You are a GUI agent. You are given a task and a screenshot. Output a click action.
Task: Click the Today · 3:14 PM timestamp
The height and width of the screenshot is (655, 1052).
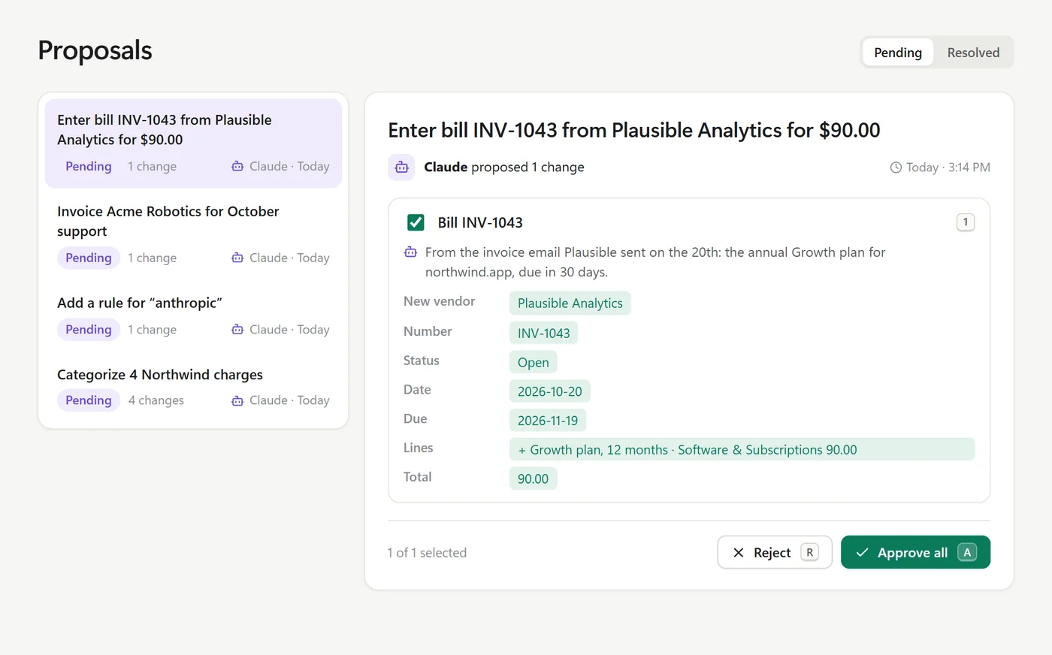(x=948, y=168)
